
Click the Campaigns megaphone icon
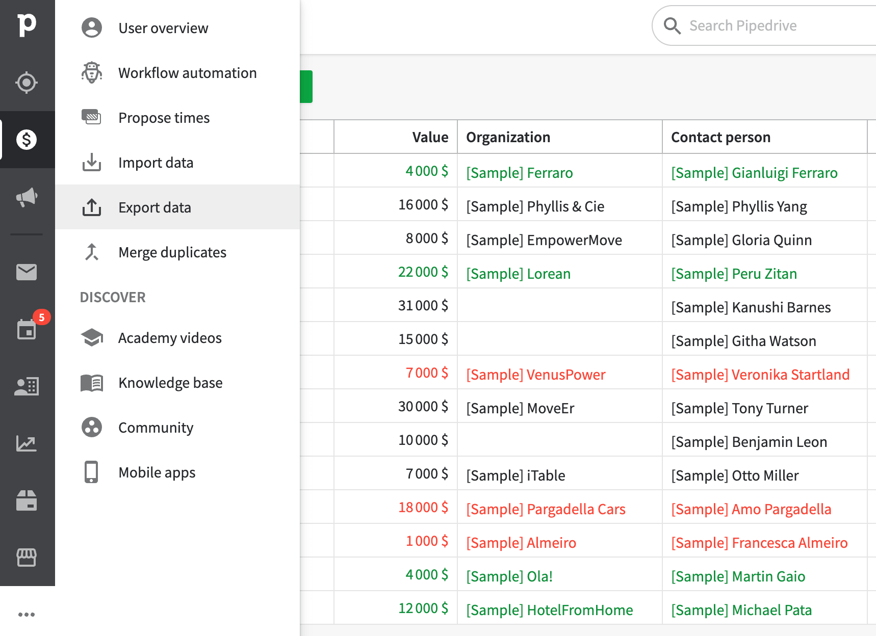(26, 198)
